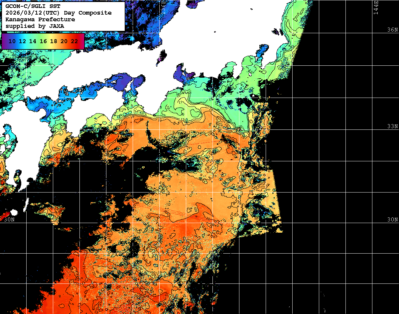This screenshot has width=399, height=314.
Task: Click the 36N latitude label
Action: point(392,30)
